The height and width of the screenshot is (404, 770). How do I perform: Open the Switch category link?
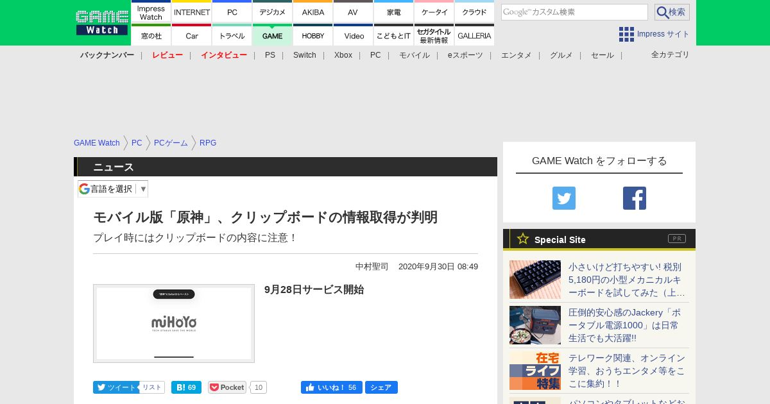[305, 55]
